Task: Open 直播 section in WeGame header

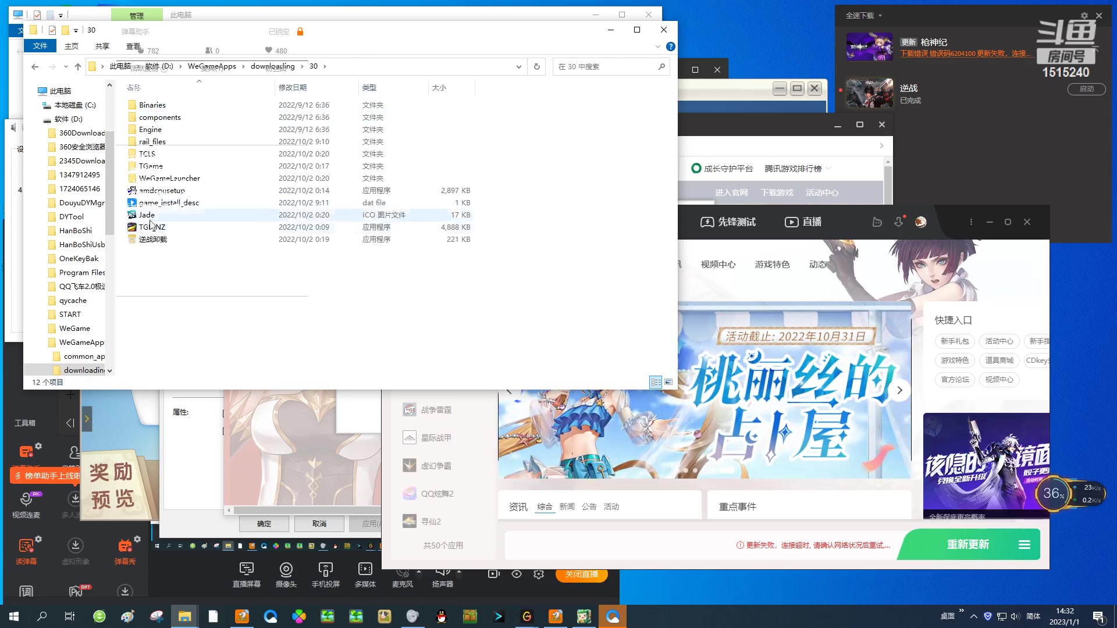Action: [803, 222]
